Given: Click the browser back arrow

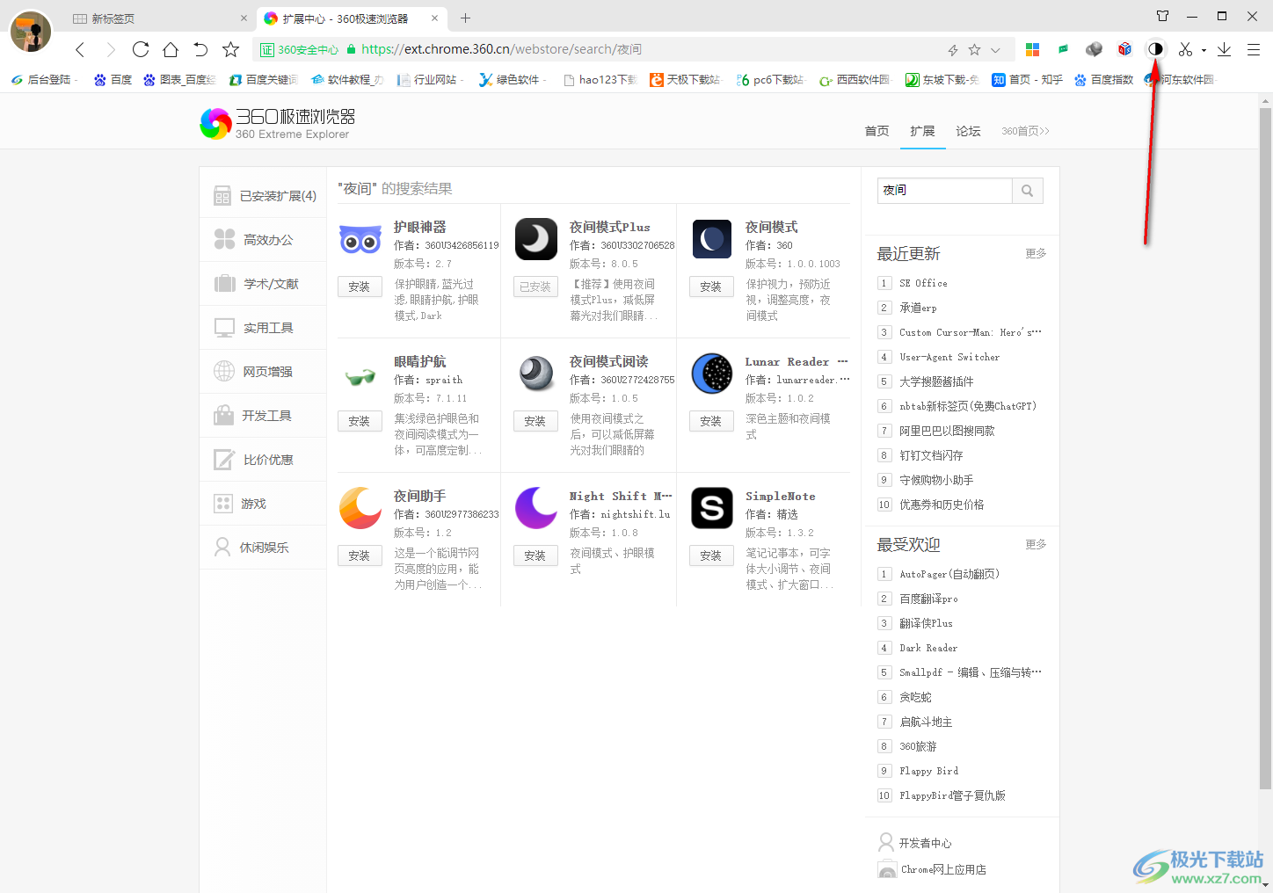Looking at the screenshot, I should 80,49.
